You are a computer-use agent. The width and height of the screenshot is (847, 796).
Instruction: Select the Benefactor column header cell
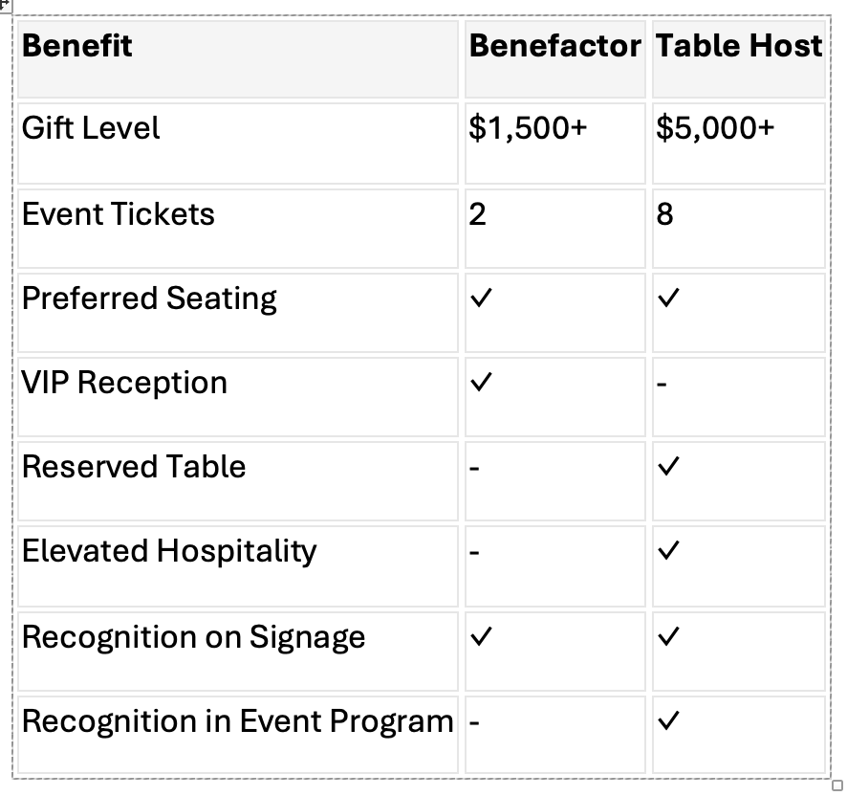coord(554,59)
